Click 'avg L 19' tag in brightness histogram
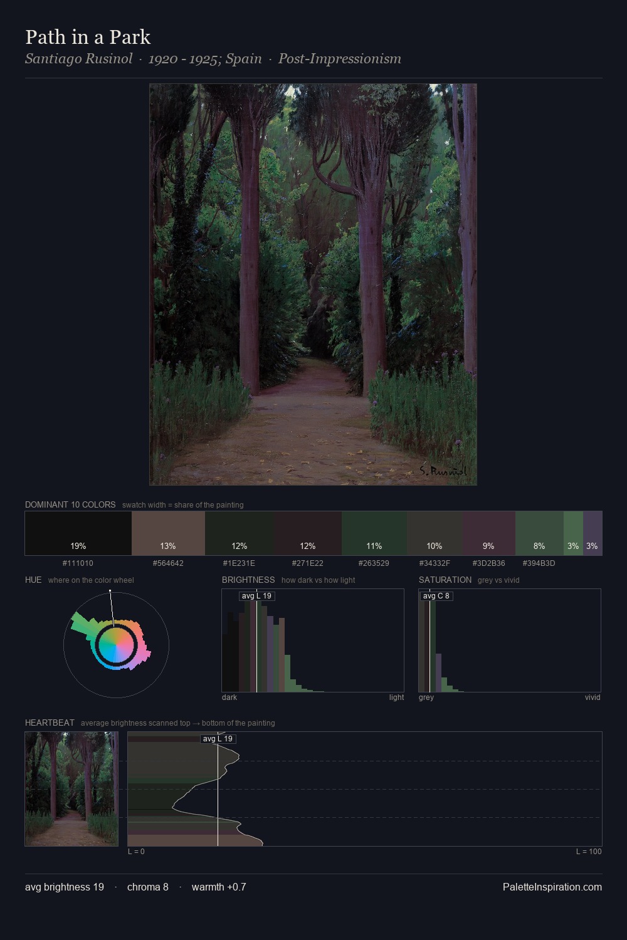627x940 pixels. coord(256,596)
